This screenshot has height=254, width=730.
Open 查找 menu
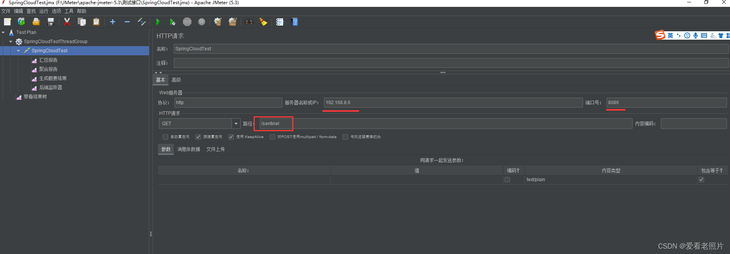tap(31, 11)
